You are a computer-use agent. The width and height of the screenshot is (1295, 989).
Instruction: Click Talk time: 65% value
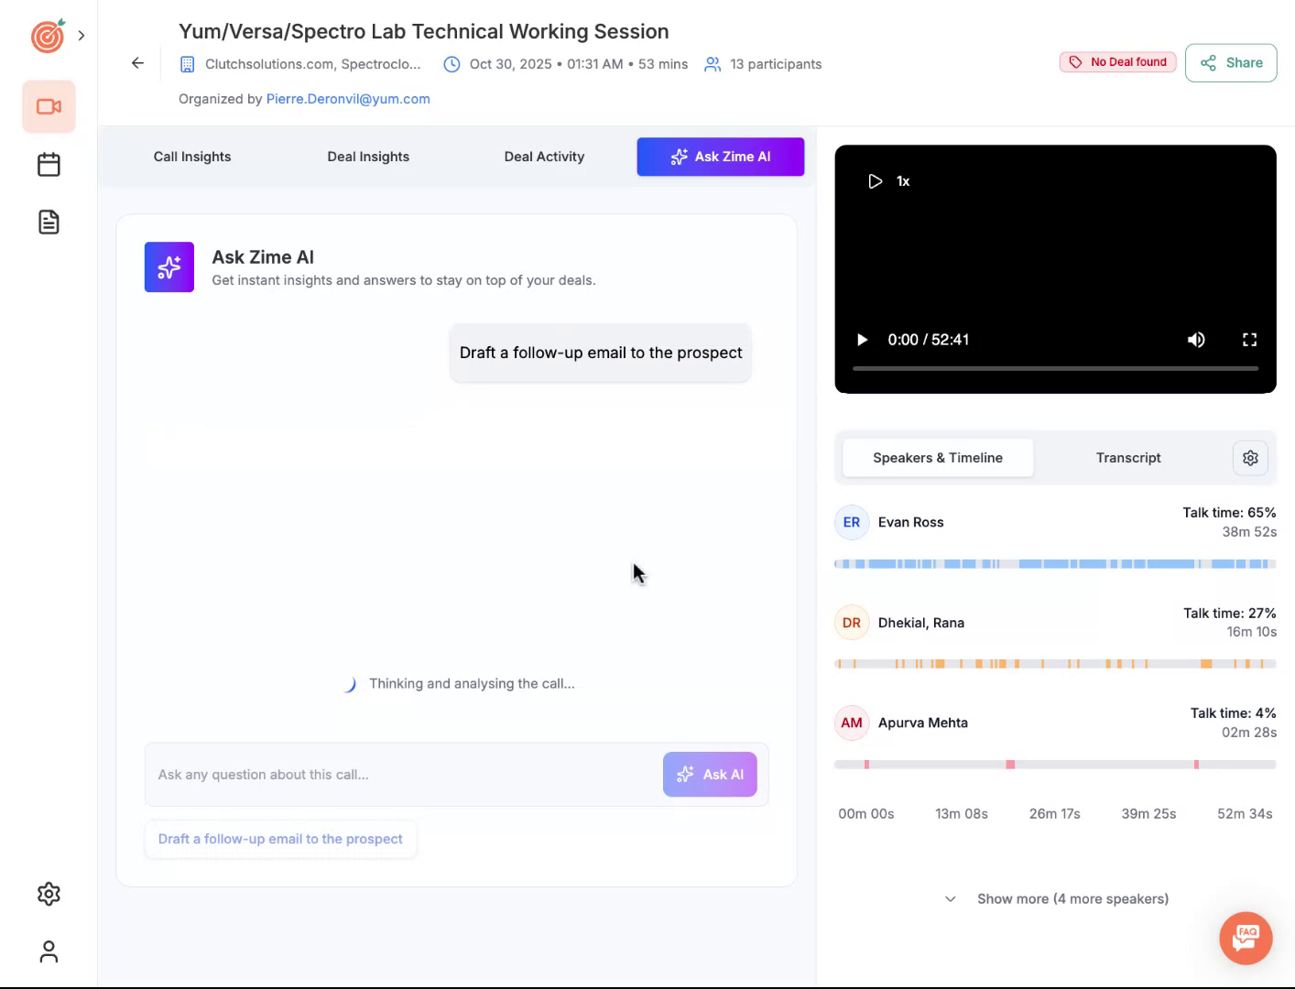pos(1229,513)
